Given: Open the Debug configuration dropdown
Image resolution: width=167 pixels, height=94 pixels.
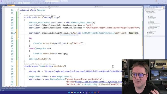Looking at the screenshot, I should coord(20,3).
